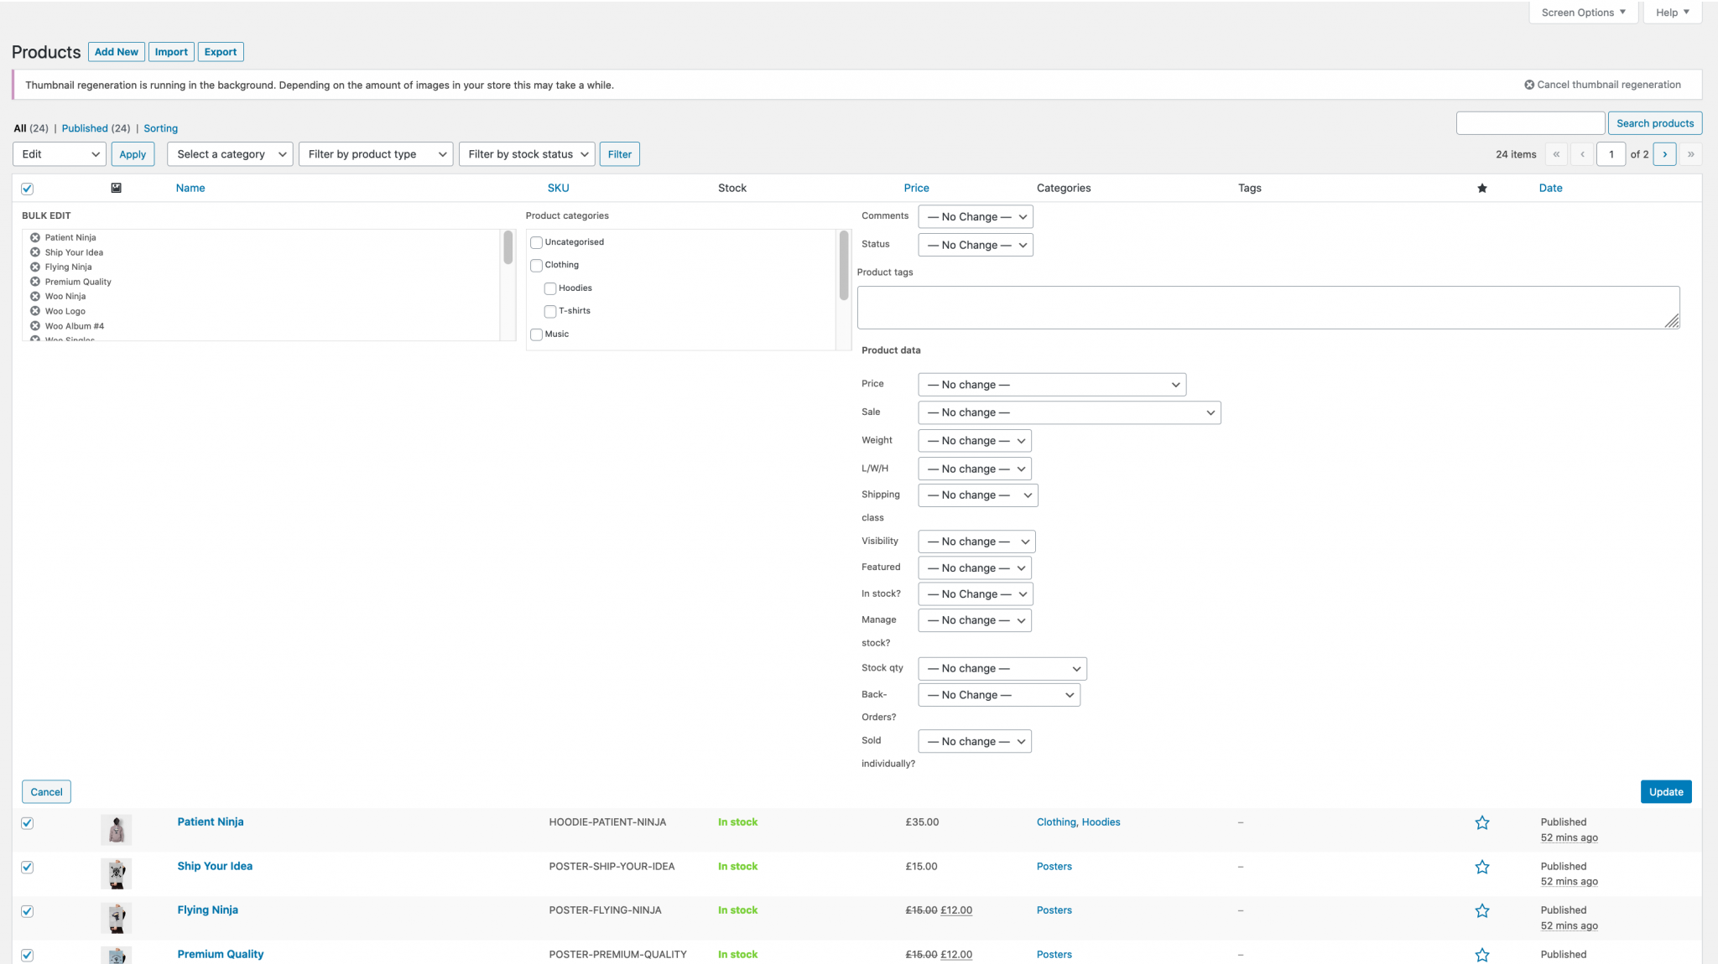The height and width of the screenshot is (964, 1718).
Task: Star Ship Your Idea as featured
Action: (x=1481, y=867)
